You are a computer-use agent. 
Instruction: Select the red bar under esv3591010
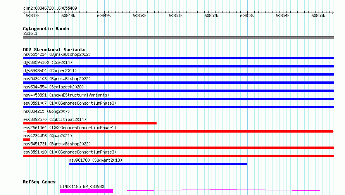point(178,156)
